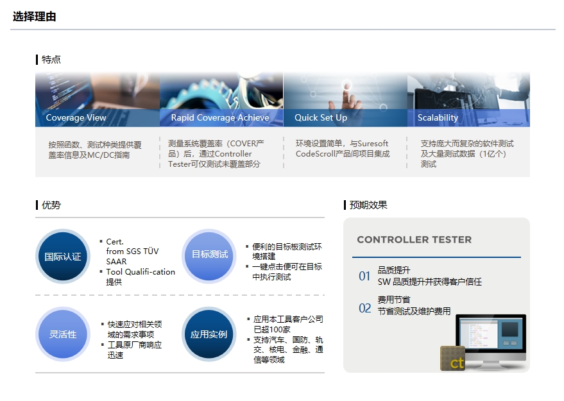Click the 支持庞大而复杂的软件测试 description

(467, 153)
